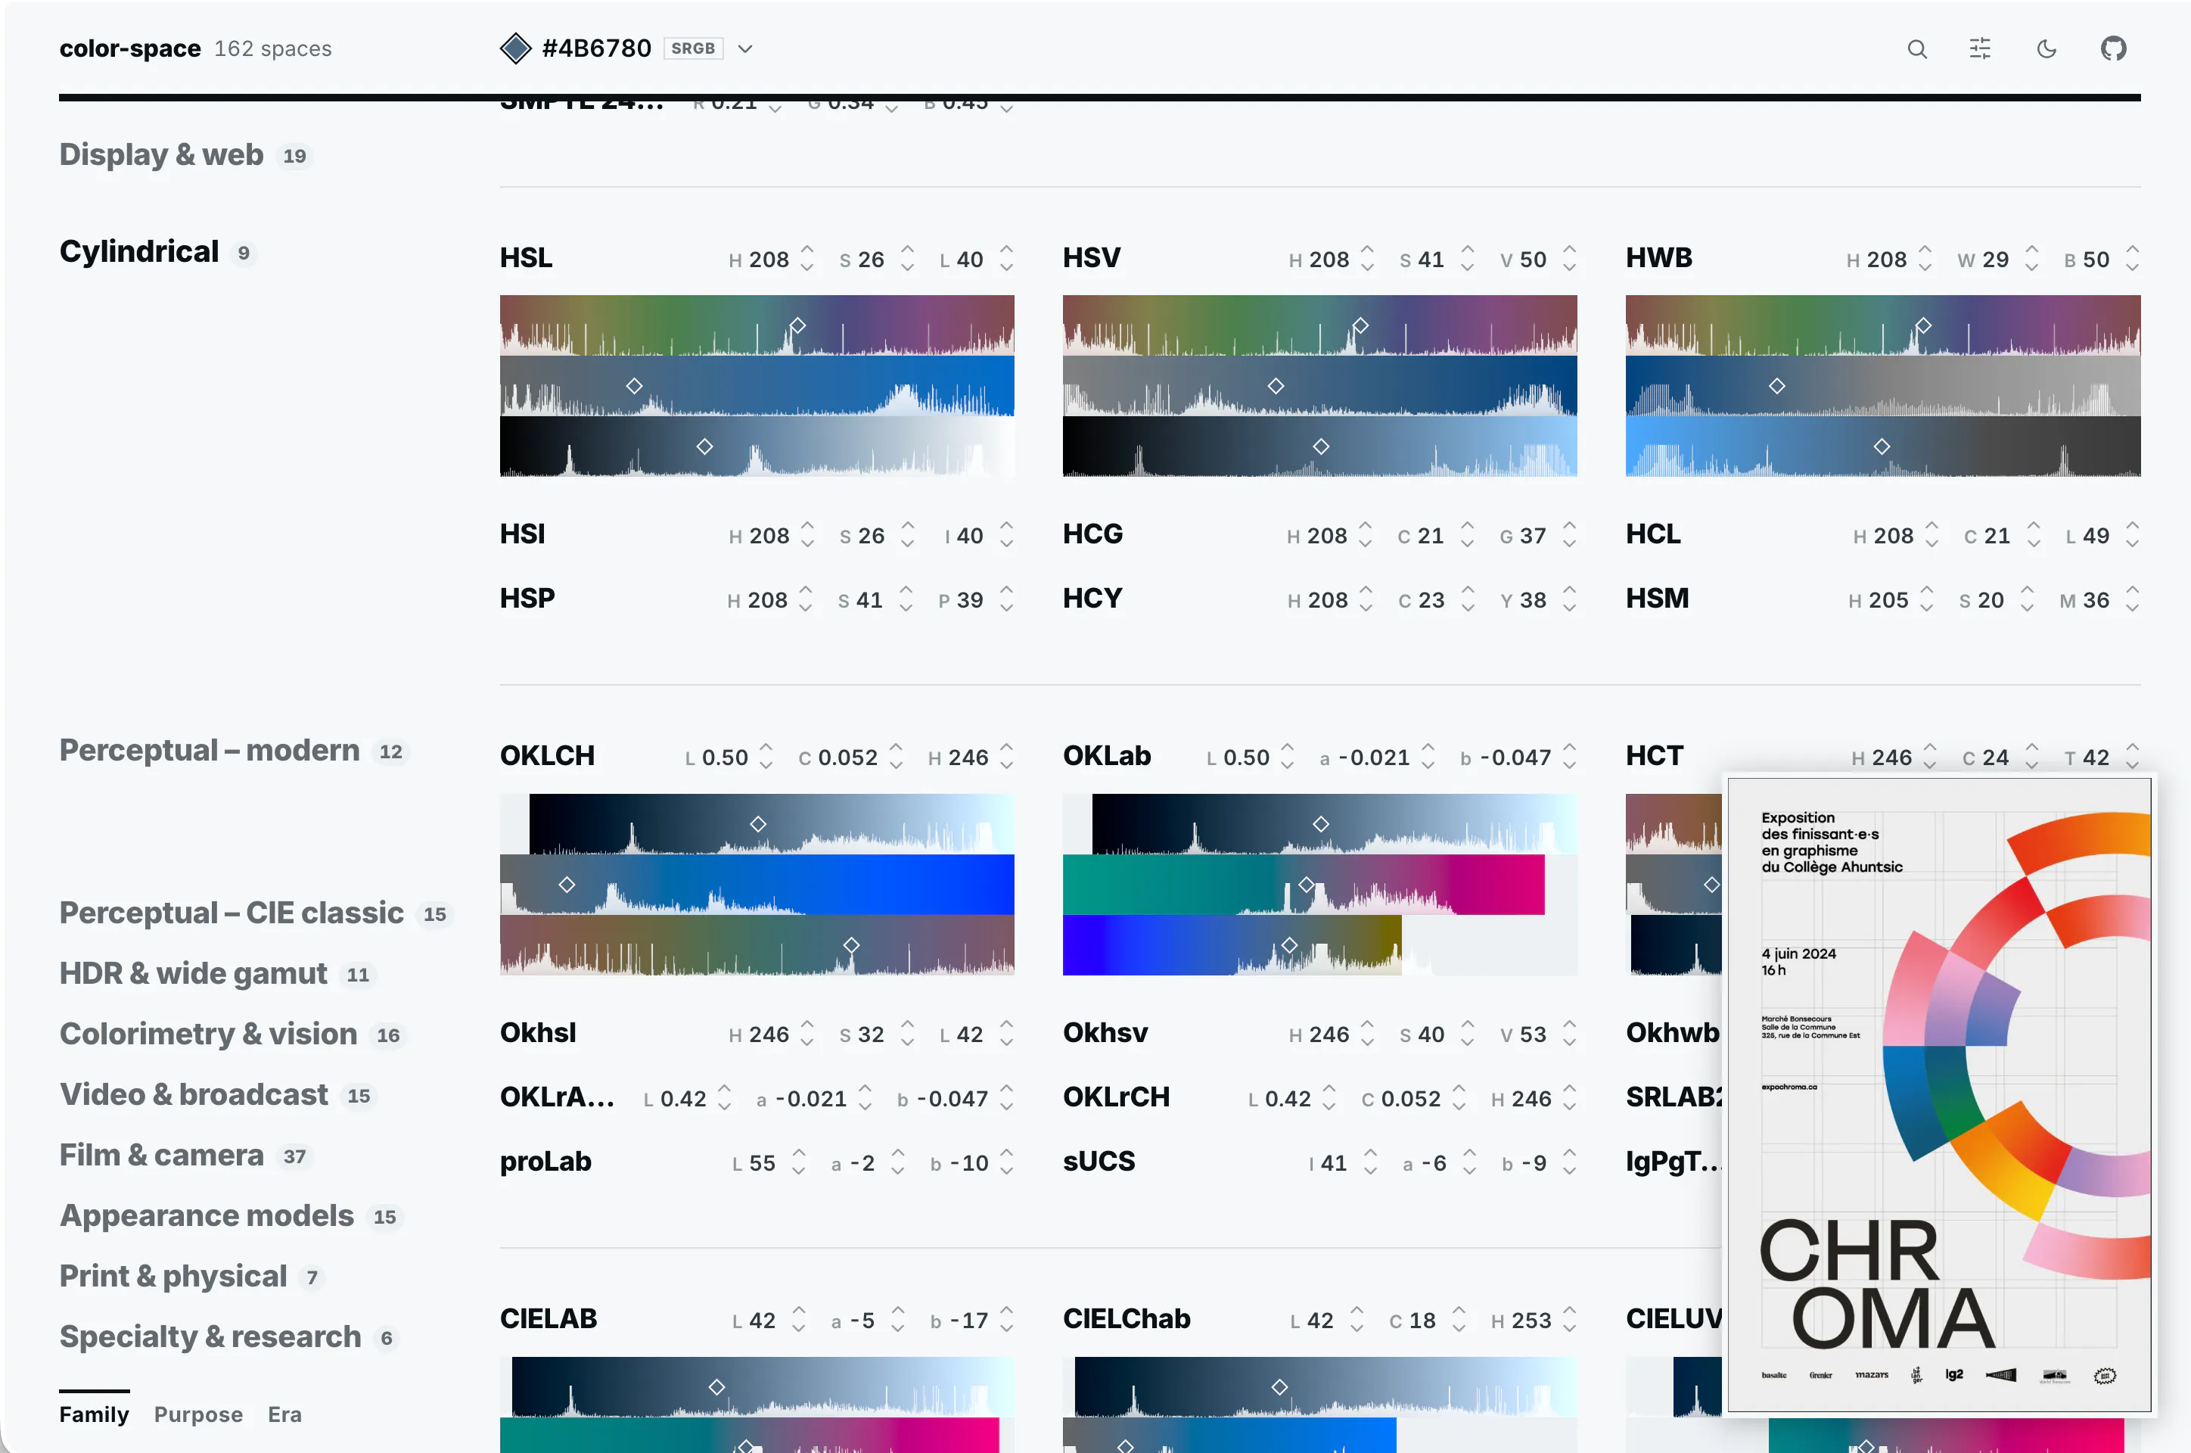Open the filter sliders settings icon
Viewport: 2191px width, 1453px height.
point(1980,49)
